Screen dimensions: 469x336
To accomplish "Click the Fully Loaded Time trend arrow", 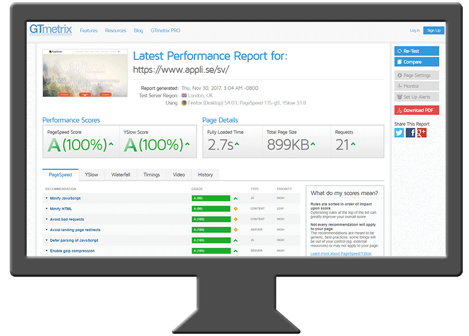I will [237, 144].
